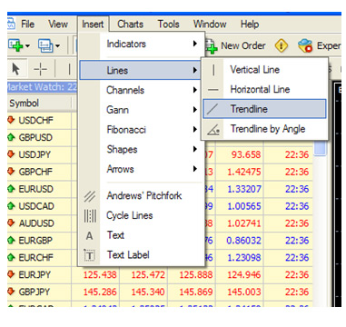
Task: Expand the Arrows submenu
Action: (141, 169)
